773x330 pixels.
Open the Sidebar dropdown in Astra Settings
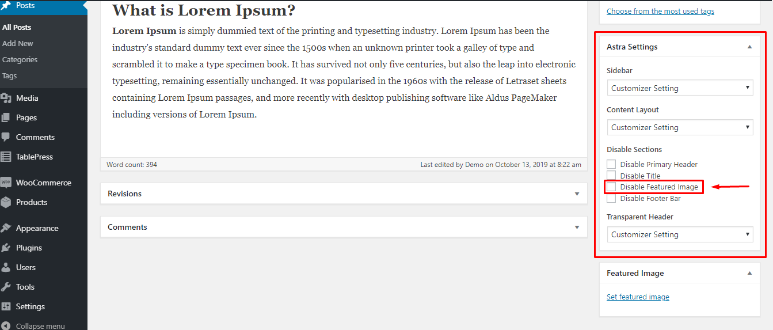click(x=680, y=88)
